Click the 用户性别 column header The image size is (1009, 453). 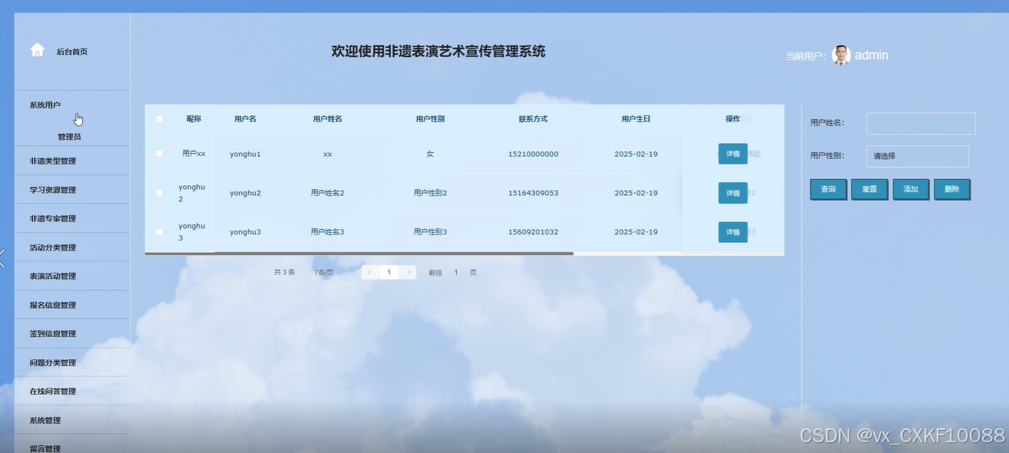point(430,119)
